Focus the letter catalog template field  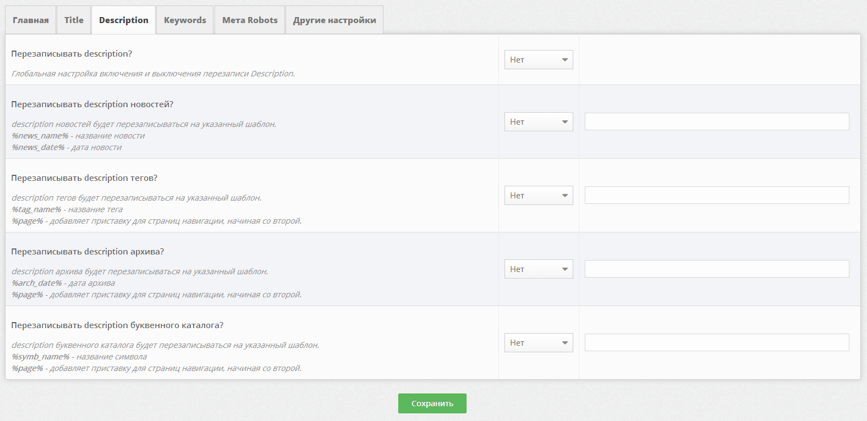point(716,342)
